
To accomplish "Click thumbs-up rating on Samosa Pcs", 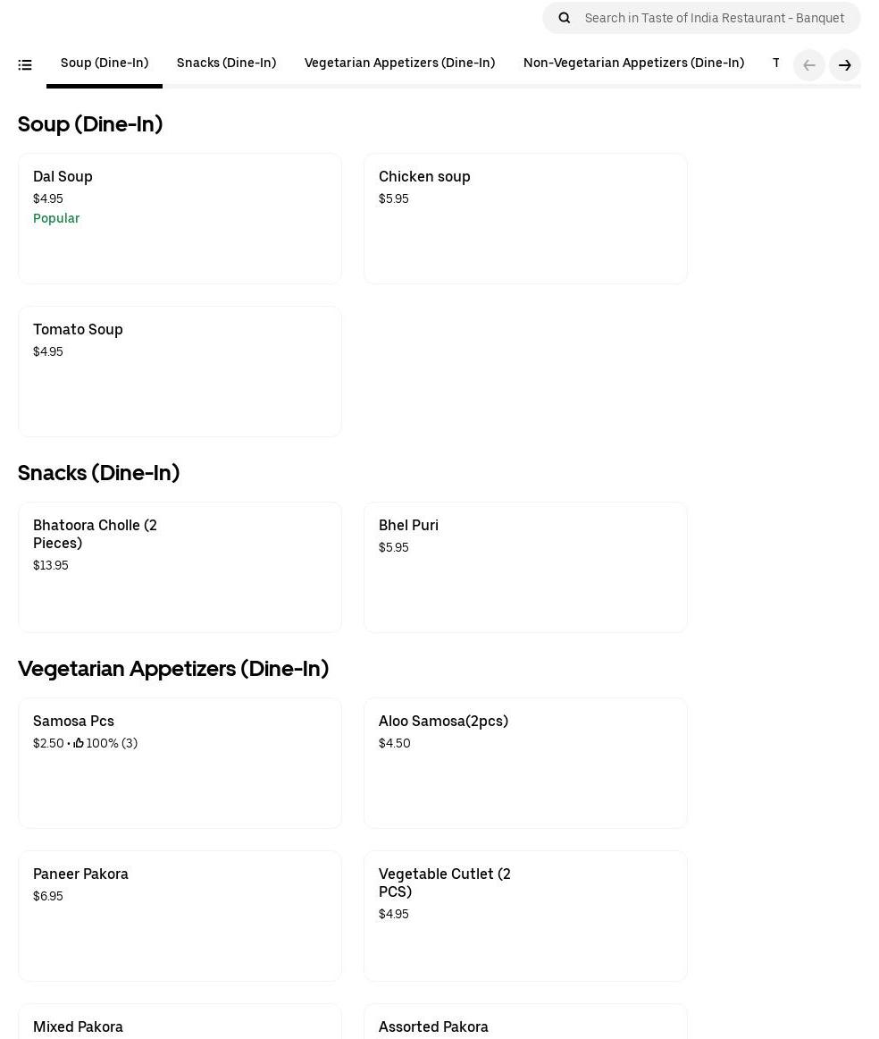I will click(x=79, y=743).
